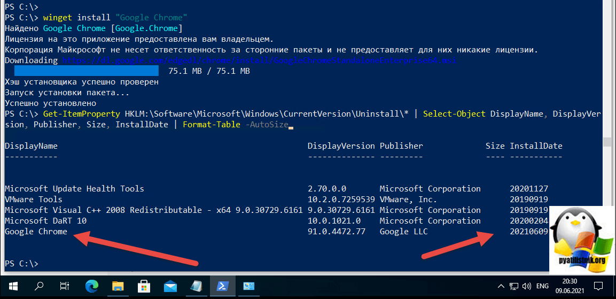The height and width of the screenshot is (299, 616).
Task: Open volume control tray icon
Action: 527,286
